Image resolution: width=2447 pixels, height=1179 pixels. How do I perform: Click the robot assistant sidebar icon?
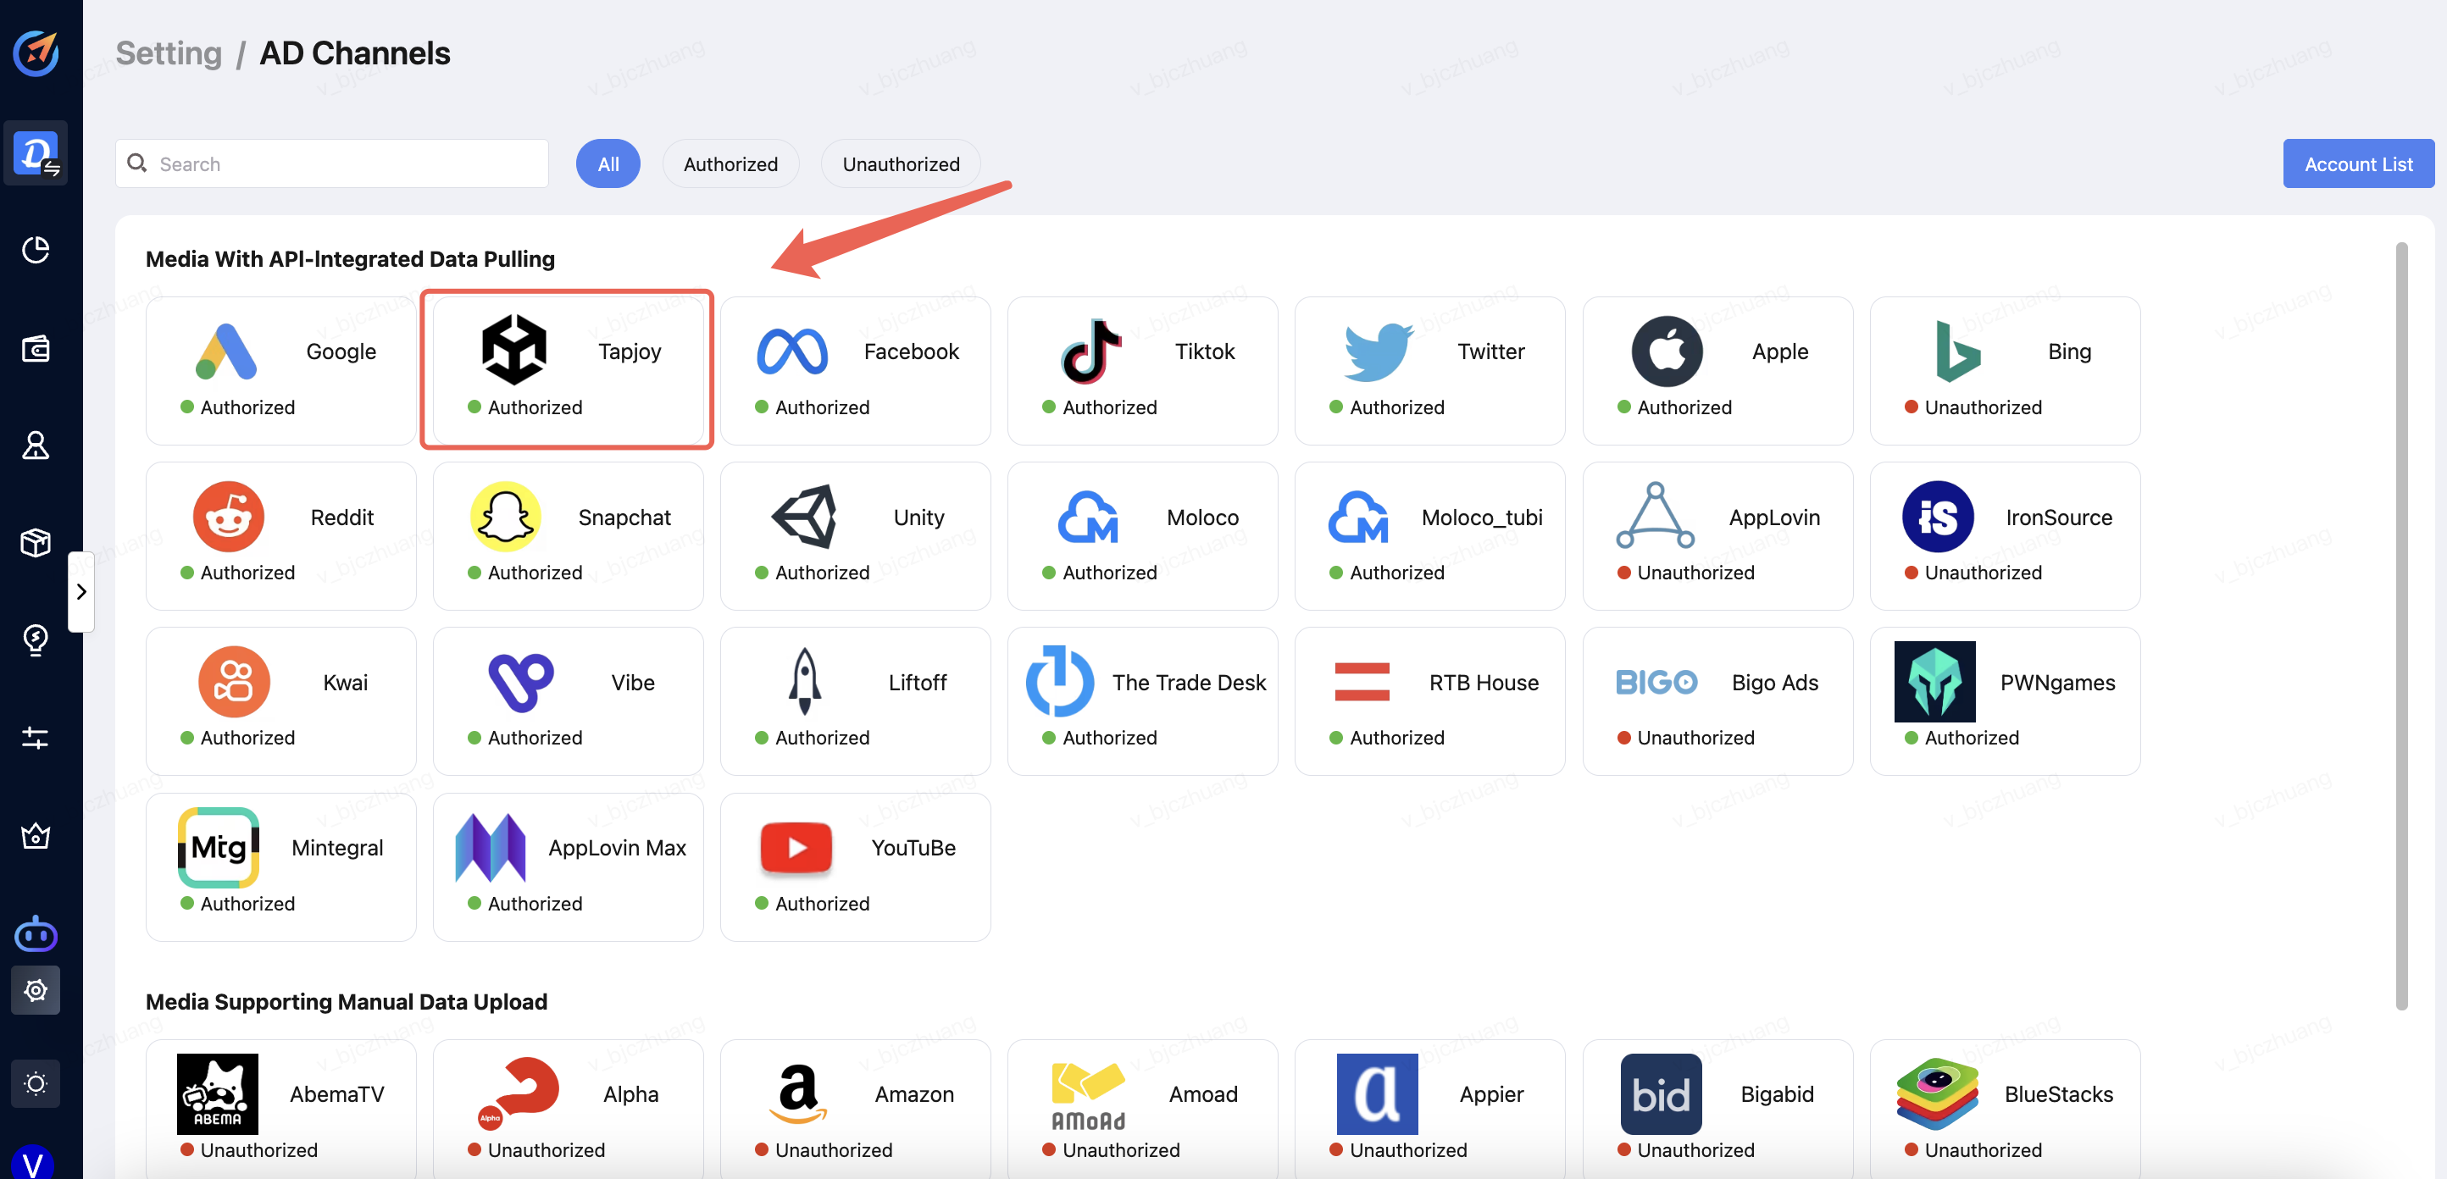(x=35, y=934)
